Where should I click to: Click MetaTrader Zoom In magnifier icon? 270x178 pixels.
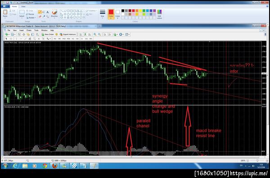pyautogui.click(x=95, y=35)
